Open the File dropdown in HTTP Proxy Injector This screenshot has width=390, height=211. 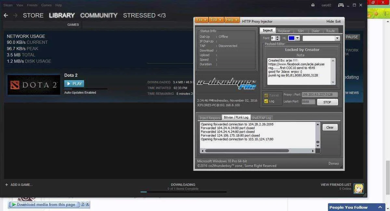click(x=201, y=20)
